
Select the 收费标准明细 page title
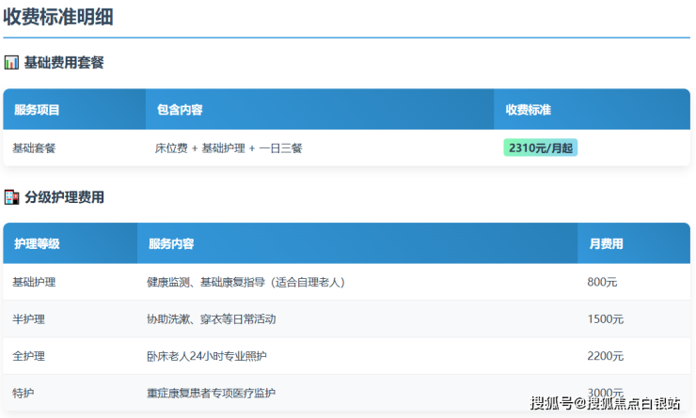click(x=64, y=17)
